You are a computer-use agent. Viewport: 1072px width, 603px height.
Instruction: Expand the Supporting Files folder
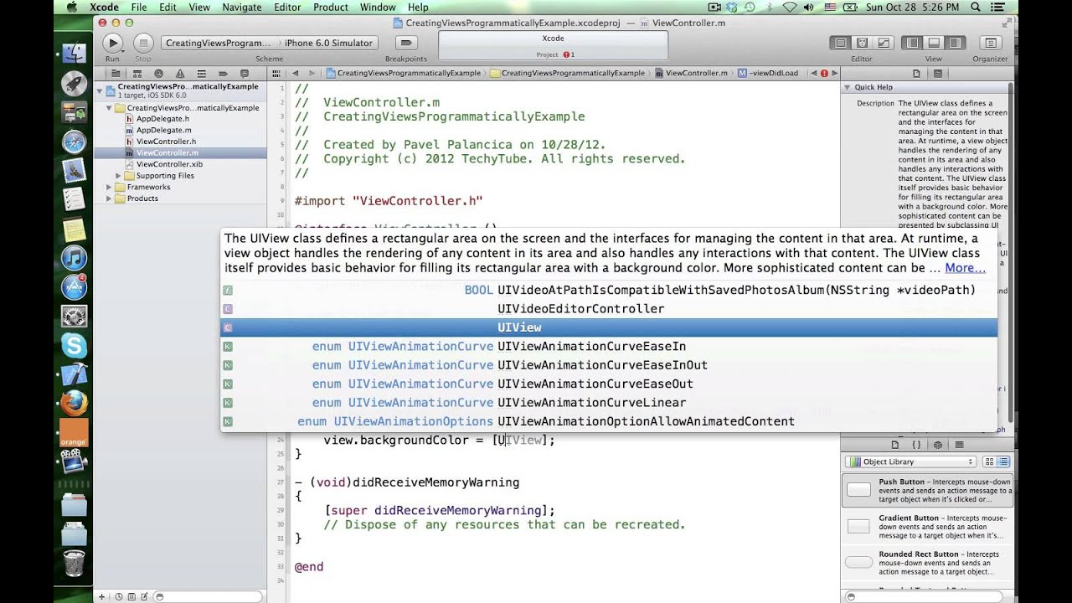(119, 176)
